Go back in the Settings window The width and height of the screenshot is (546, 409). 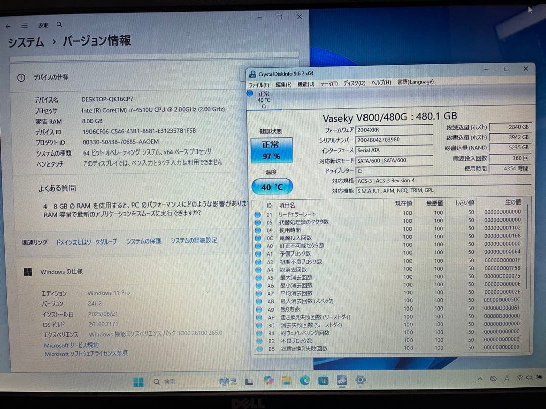[x=8, y=26]
